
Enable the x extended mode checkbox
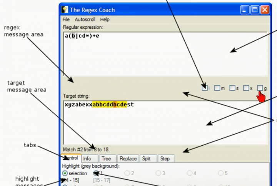coord(246,88)
